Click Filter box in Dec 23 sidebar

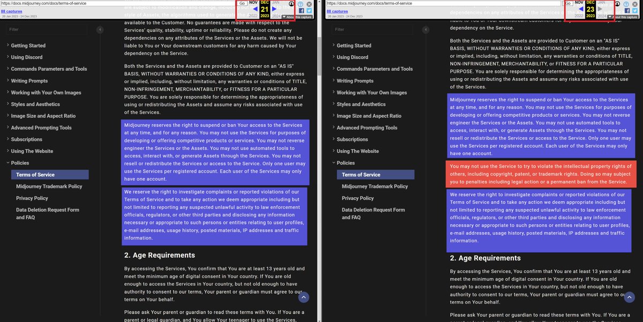pyautogui.click(x=372, y=29)
